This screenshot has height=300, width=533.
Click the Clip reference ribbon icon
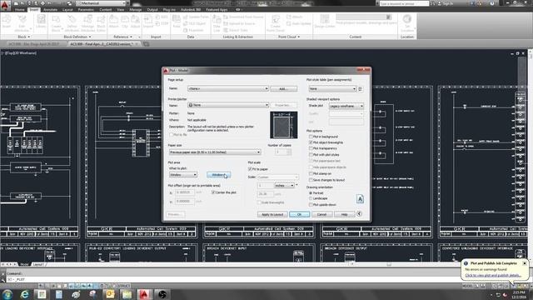click(x=125, y=21)
